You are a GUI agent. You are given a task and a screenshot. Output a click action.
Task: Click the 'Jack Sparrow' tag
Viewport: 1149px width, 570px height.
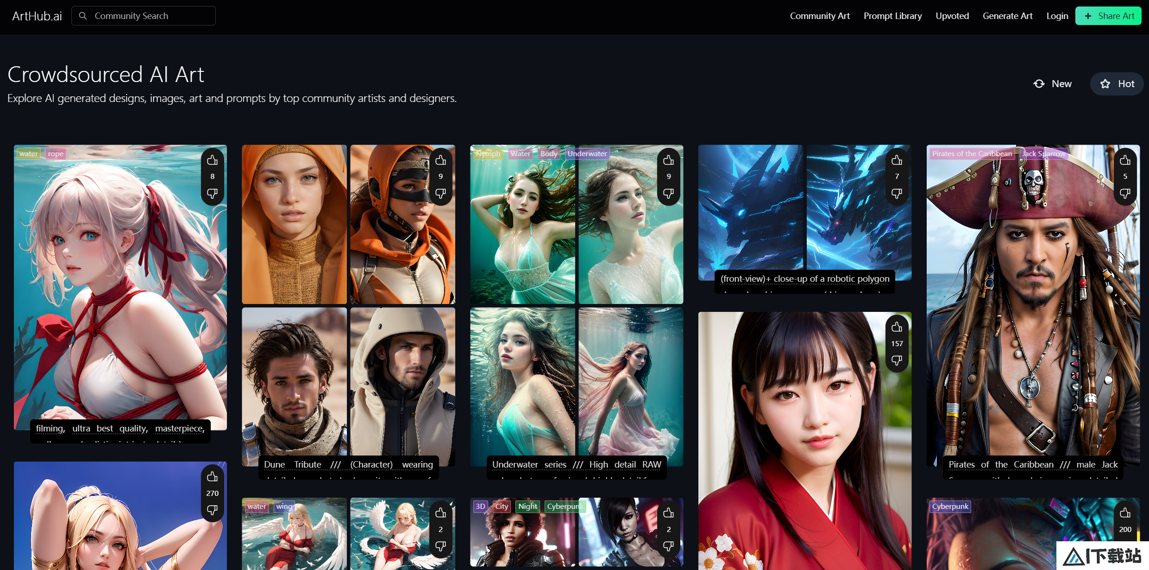(1044, 154)
